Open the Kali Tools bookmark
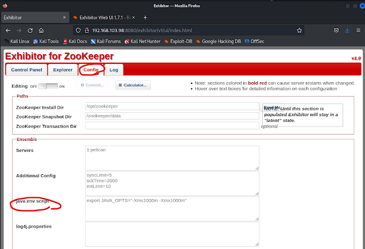This screenshot has width=365, height=249. coord(46,41)
